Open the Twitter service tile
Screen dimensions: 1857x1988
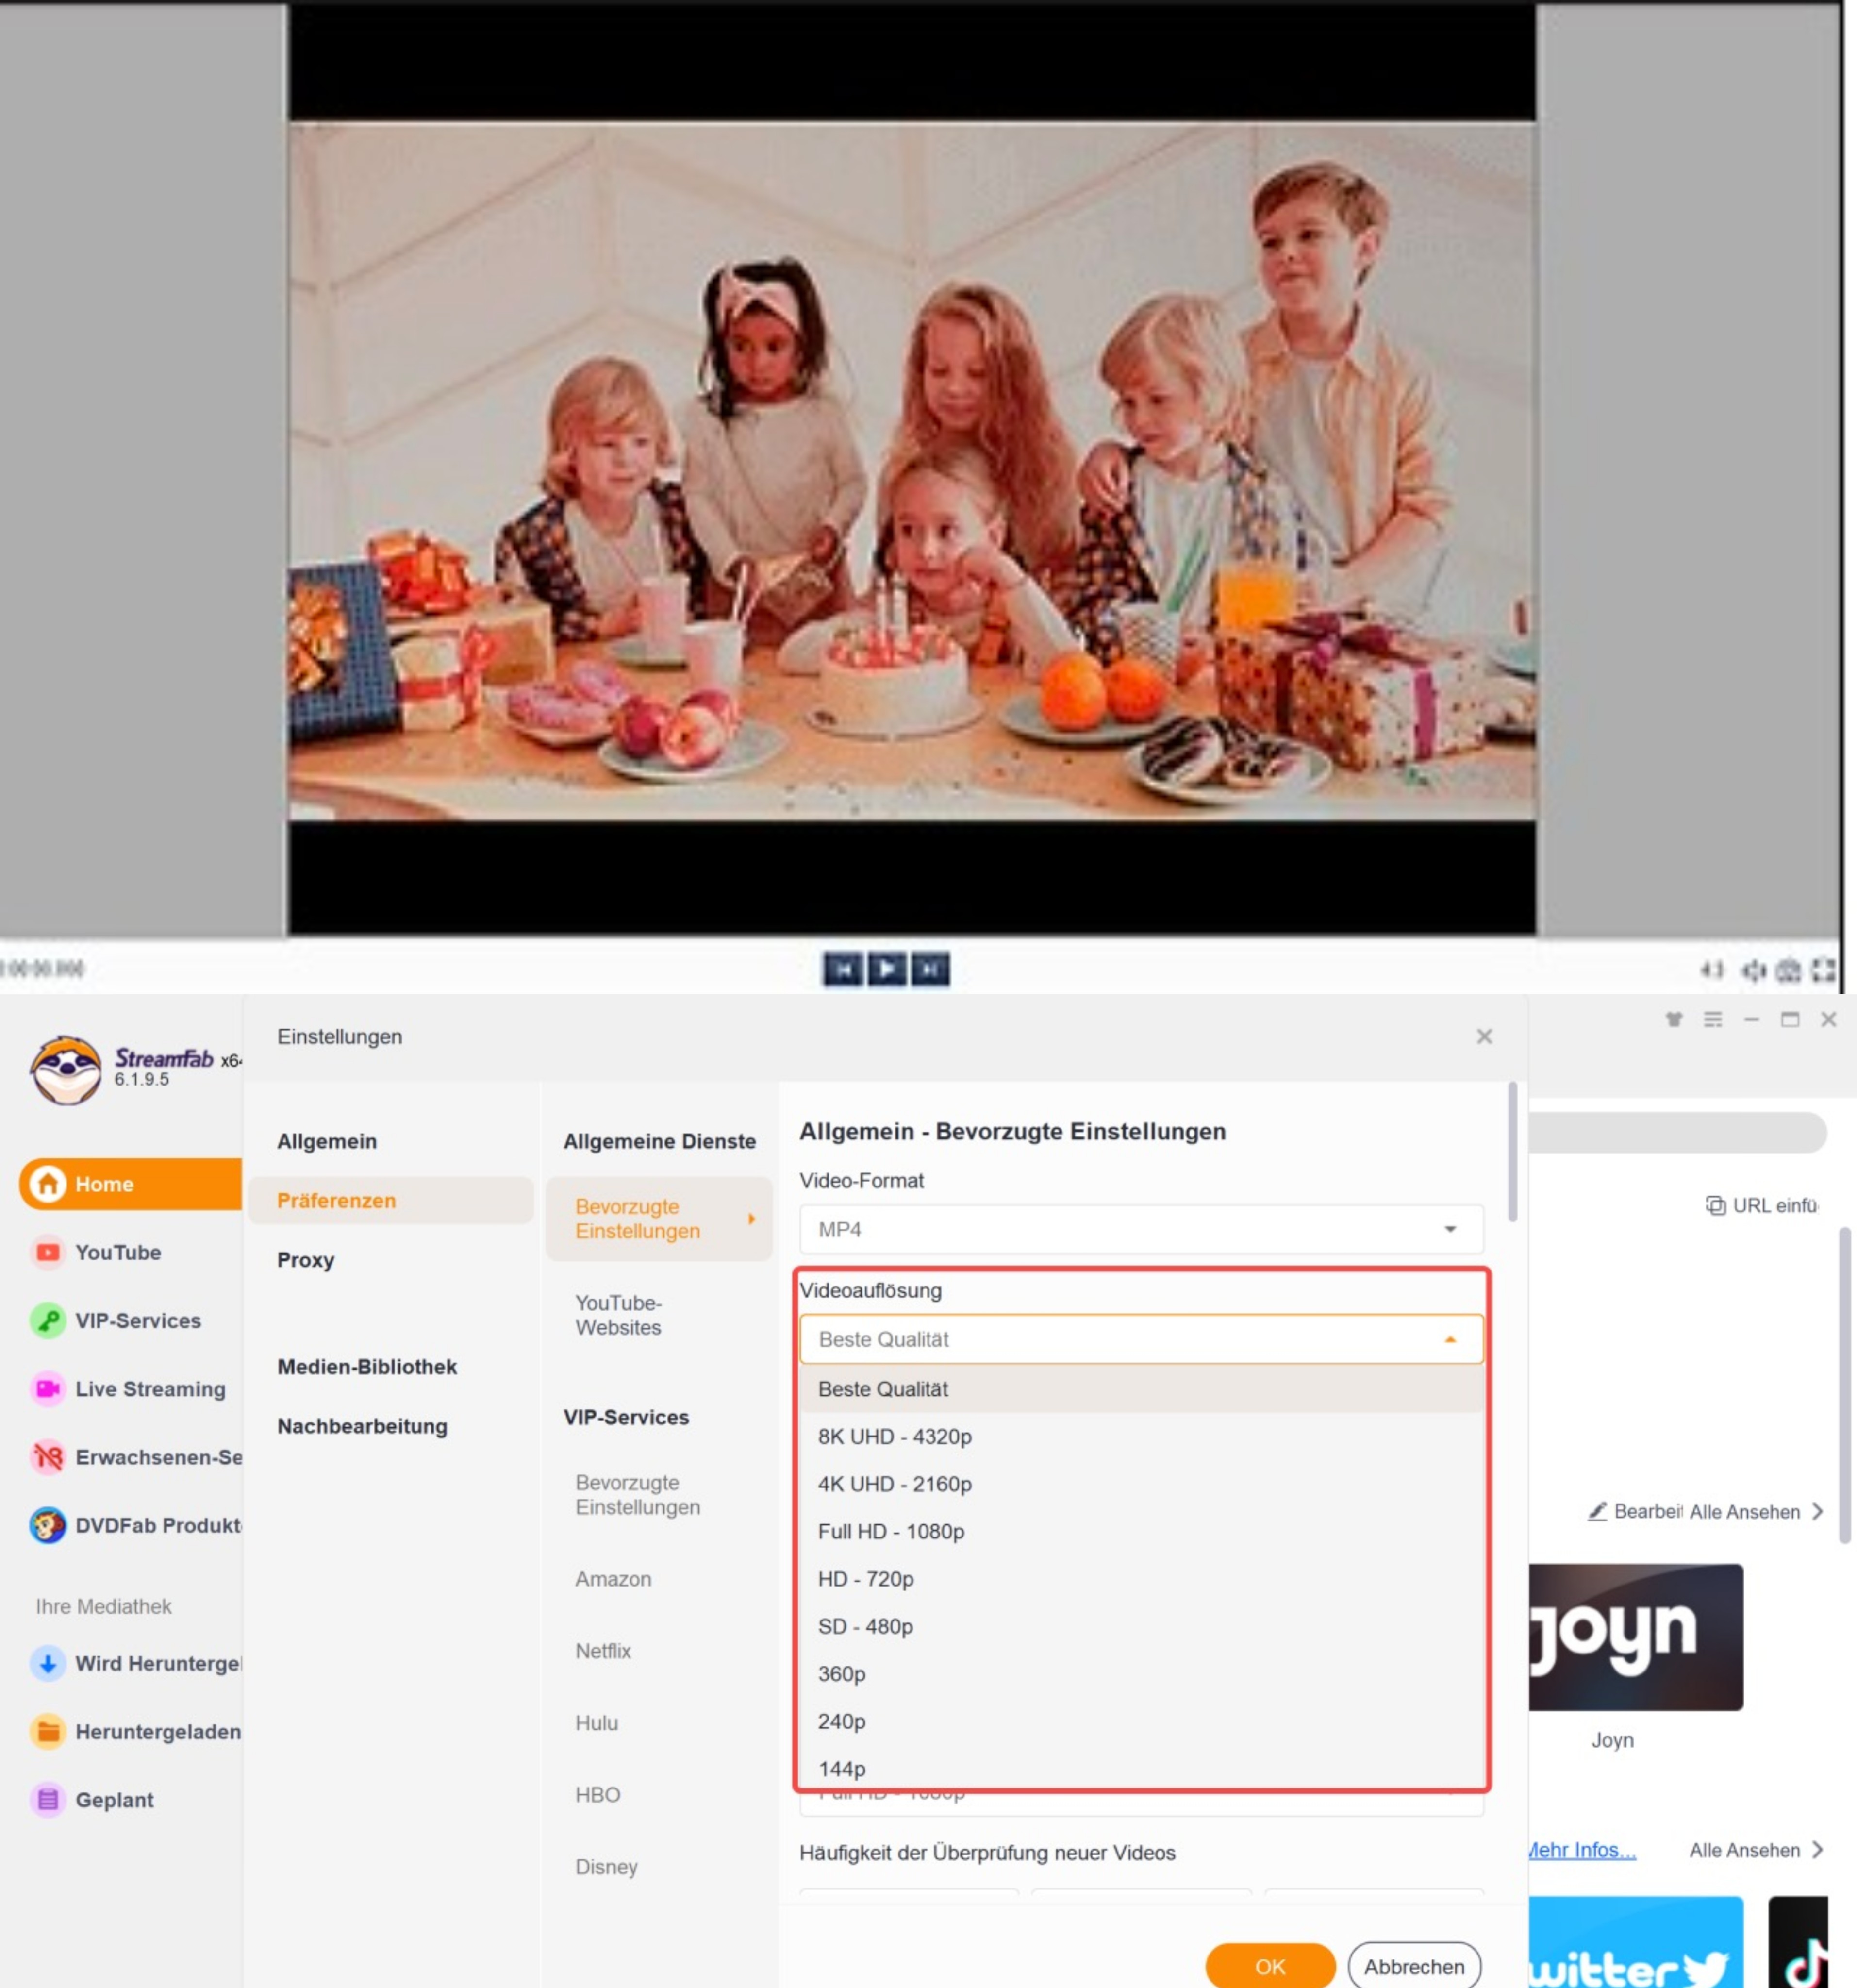[1636, 1942]
